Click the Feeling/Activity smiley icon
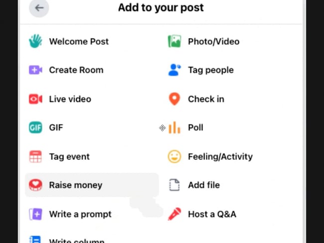The image size is (324, 243). 174,156
